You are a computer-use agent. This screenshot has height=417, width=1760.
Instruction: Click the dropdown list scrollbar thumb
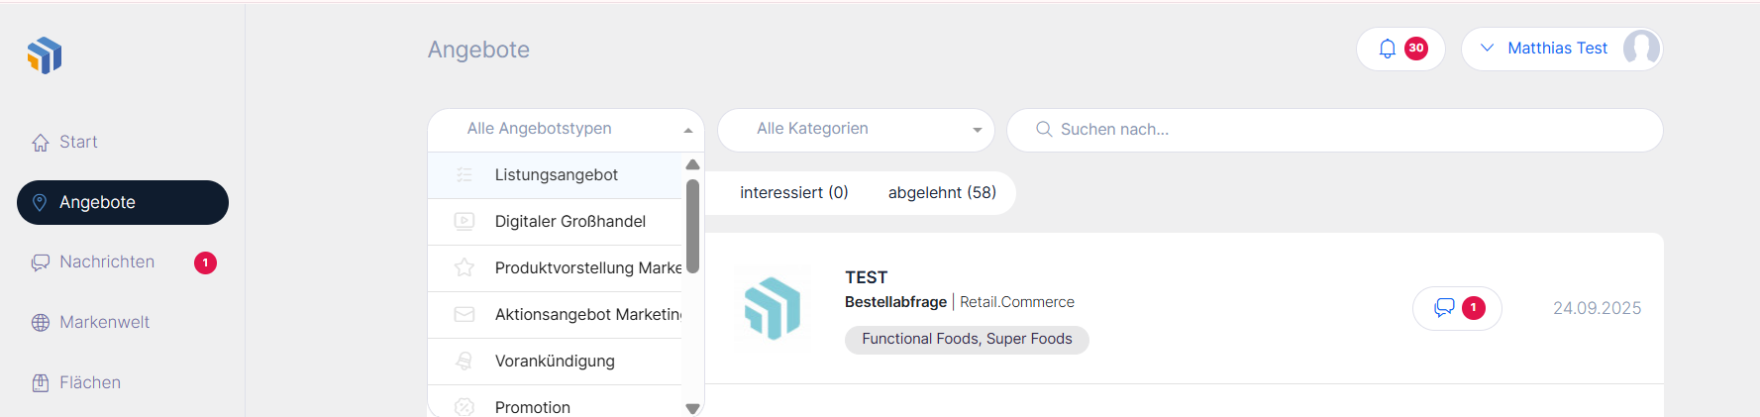tap(692, 226)
